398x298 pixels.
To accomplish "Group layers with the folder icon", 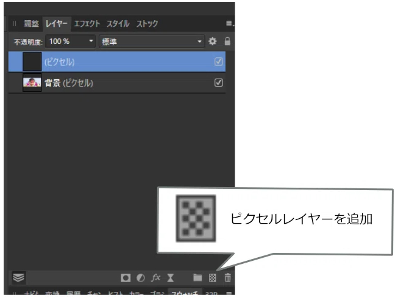I will pyautogui.click(x=197, y=278).
